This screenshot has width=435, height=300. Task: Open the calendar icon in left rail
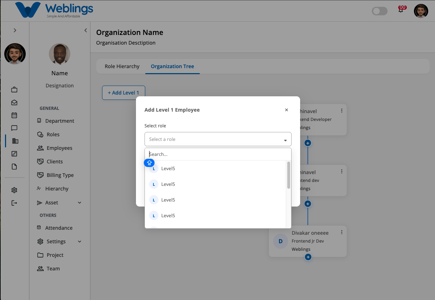point(14,115)
